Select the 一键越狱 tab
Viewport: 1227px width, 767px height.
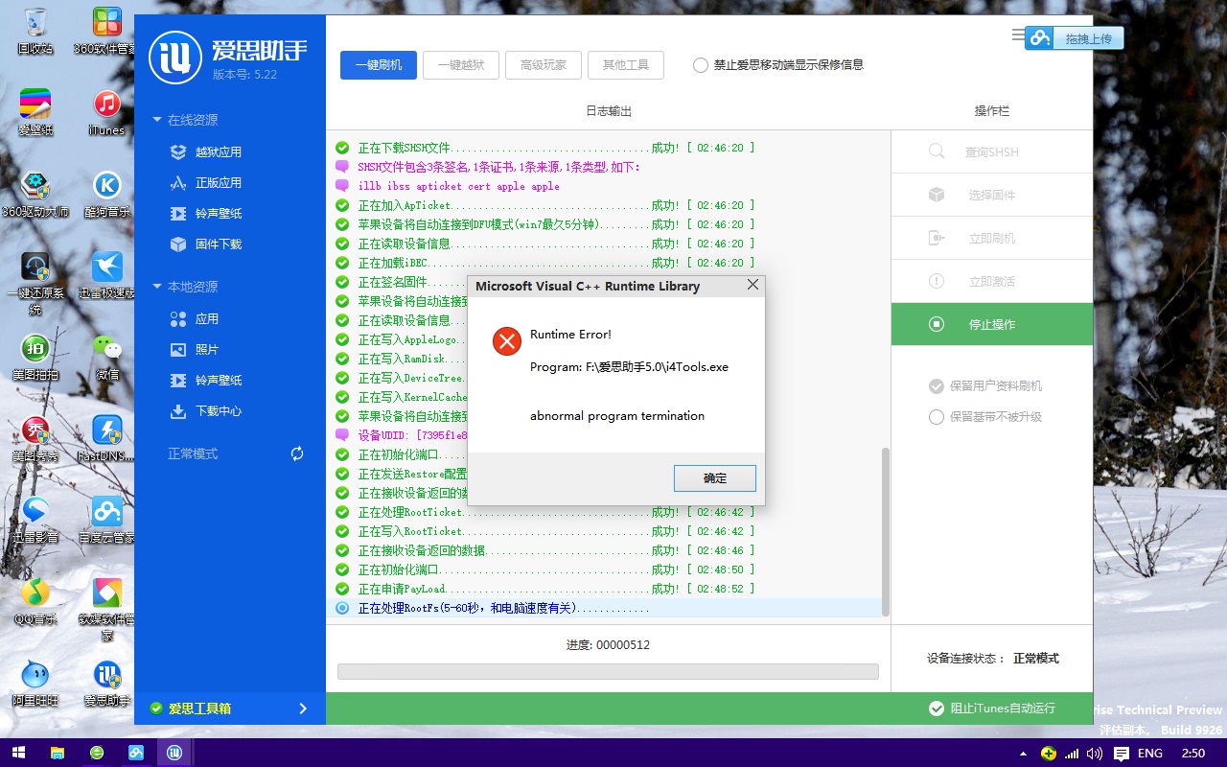point(461,65)
